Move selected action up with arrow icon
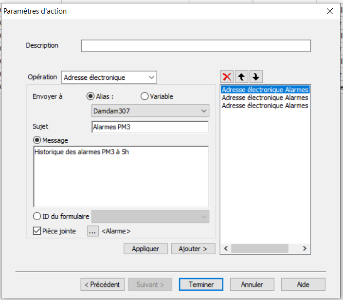 point(241,77)
